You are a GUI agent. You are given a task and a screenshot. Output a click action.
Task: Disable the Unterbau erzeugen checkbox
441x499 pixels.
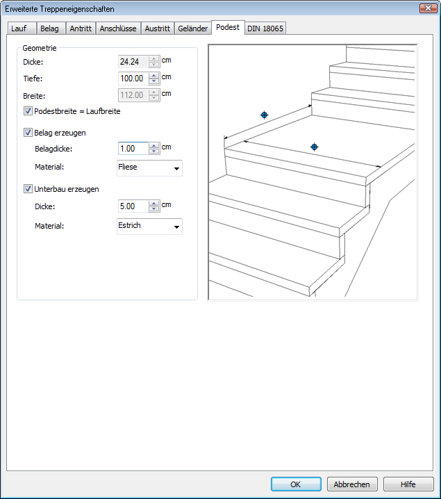click(x=28, y=189)
